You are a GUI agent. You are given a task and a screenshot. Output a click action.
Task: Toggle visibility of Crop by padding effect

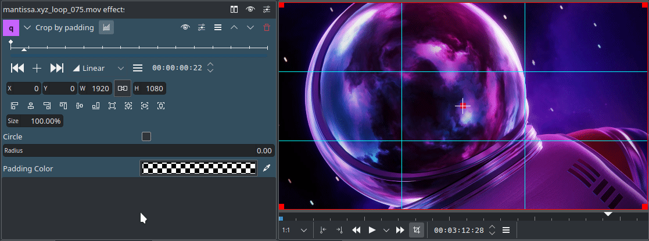pos(185,27)
